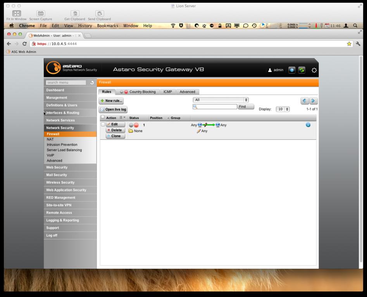Click the Fit In Window toolbar icon
This screenshot has height=297, width=367.
tap(16, 13)
